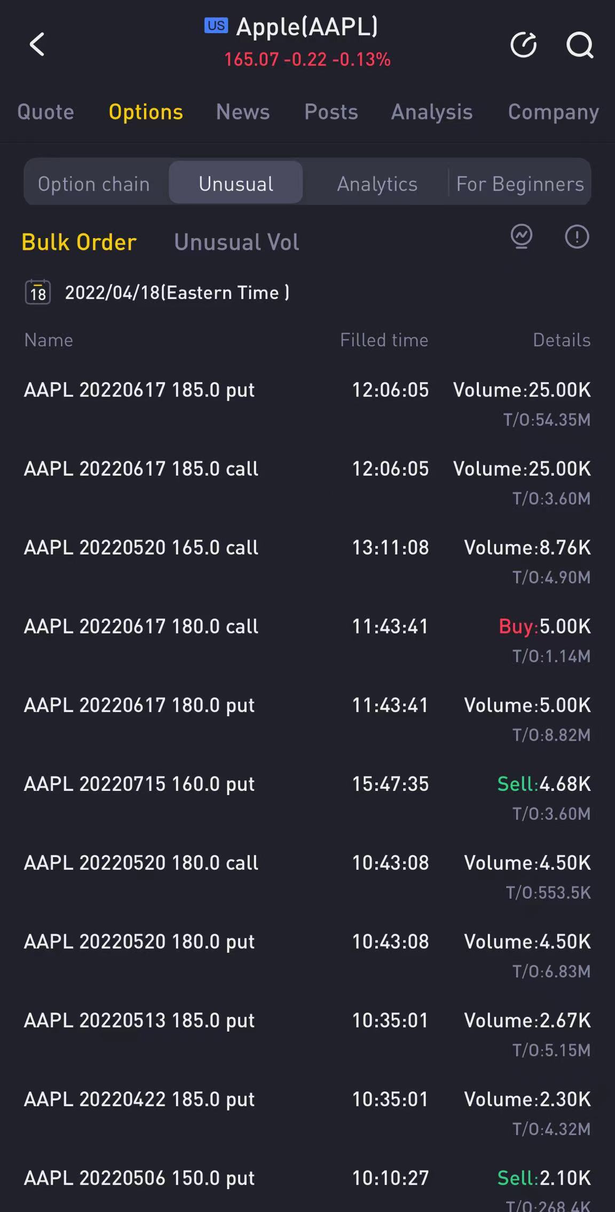Open the calendar date picker icon
This screenshot has height=1212, width=615.
[x=38, y=292]
